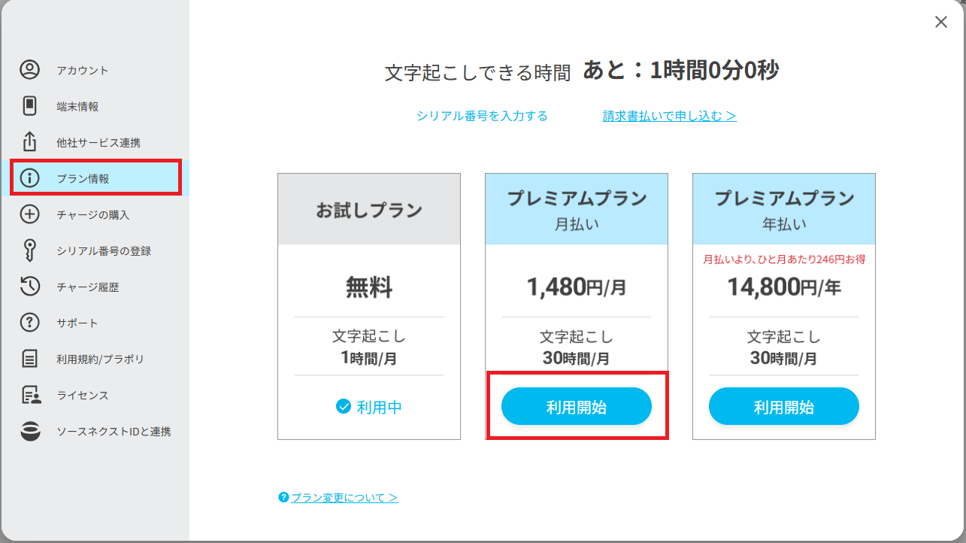Open プラン変更について help link

[338, 498]
